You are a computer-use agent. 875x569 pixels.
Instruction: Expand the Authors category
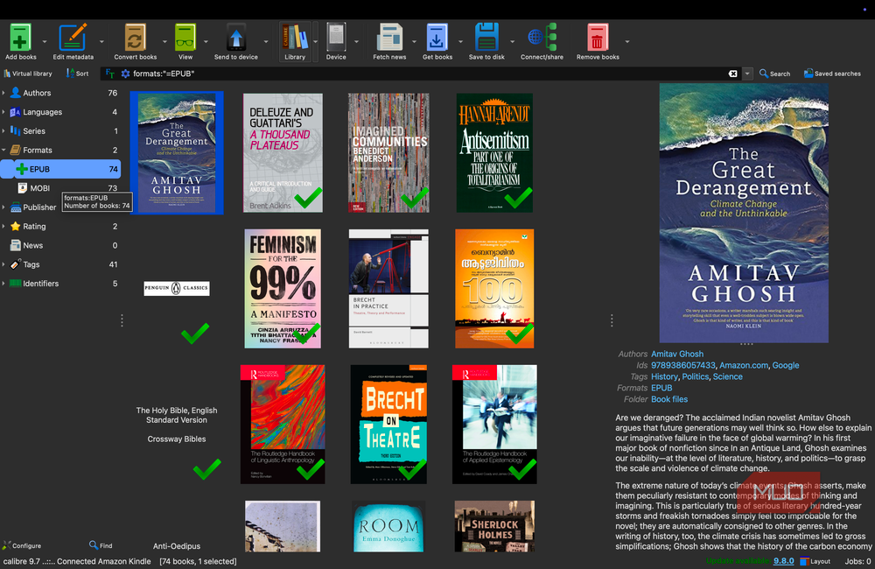tap(3, 93)
